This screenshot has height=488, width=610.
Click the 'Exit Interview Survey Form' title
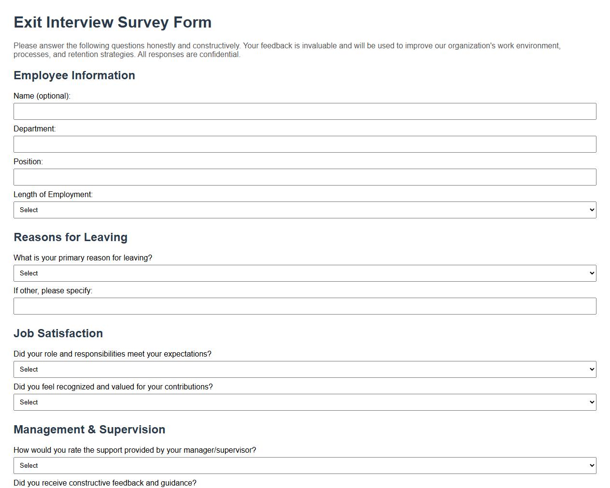pos(113,22)
